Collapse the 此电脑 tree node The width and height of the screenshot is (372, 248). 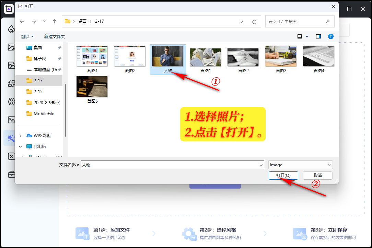pyautogui.click(x=20, y=147)
